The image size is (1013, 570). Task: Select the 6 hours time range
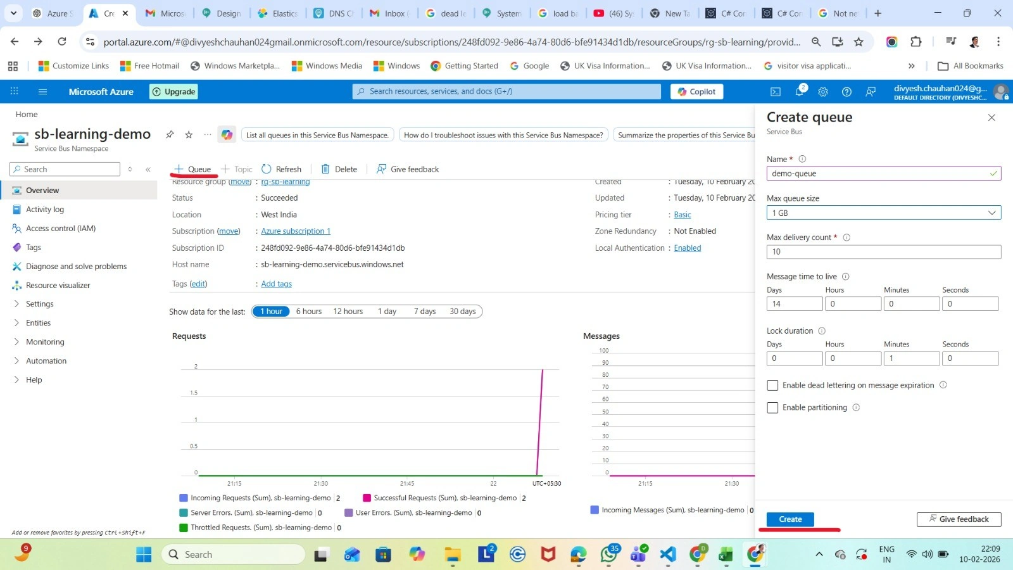309,312
